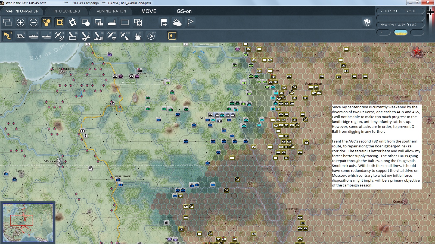This screenshot has height=250, width=435.
Task: Click the Motor Pool 215K readout
Action: click(400, 25)
